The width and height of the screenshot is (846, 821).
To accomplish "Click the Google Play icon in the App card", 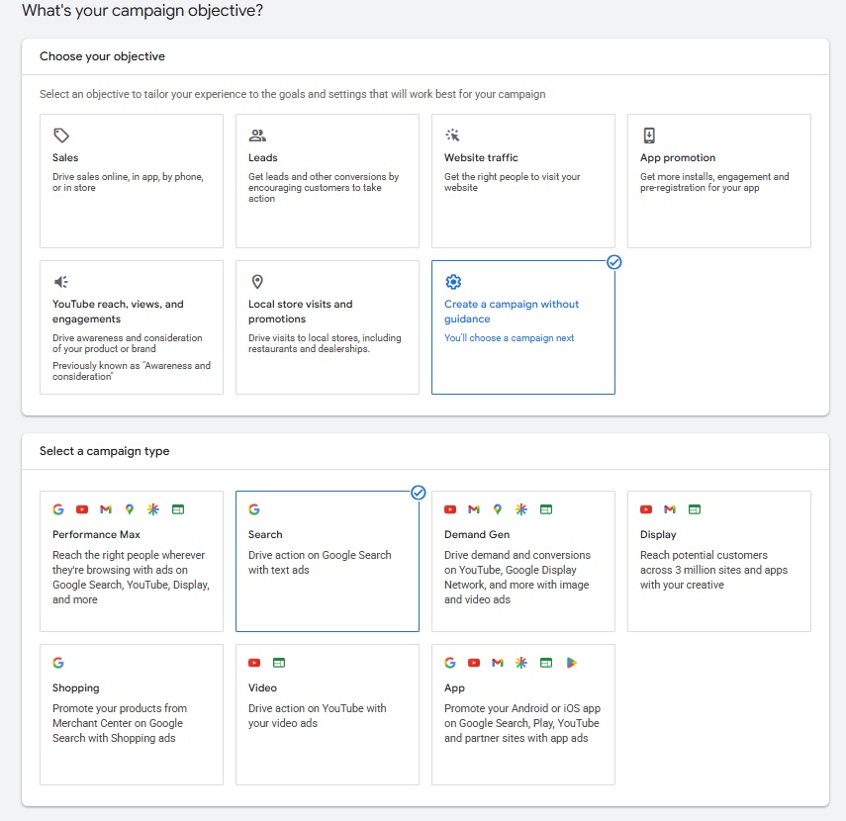I will [x=572, y=663].
